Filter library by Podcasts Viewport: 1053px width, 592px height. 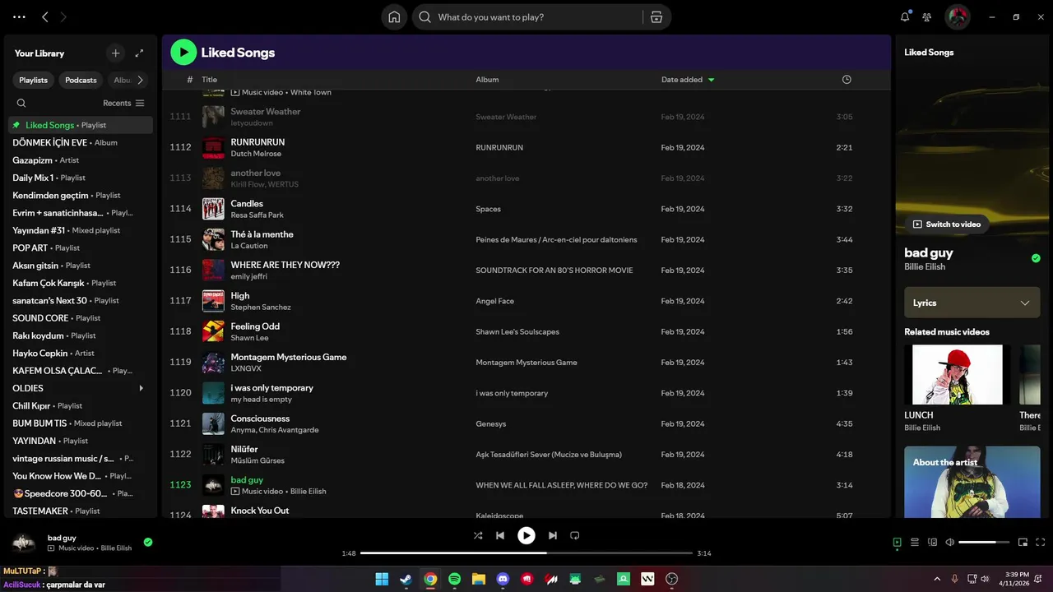[x=81, y=80]
